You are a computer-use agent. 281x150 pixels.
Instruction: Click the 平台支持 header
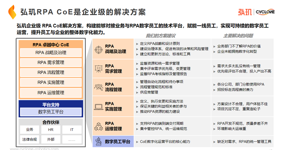tap(51, 105)
